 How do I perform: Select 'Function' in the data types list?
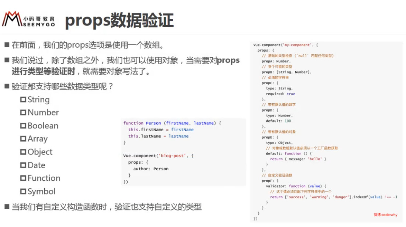[44, 178]
